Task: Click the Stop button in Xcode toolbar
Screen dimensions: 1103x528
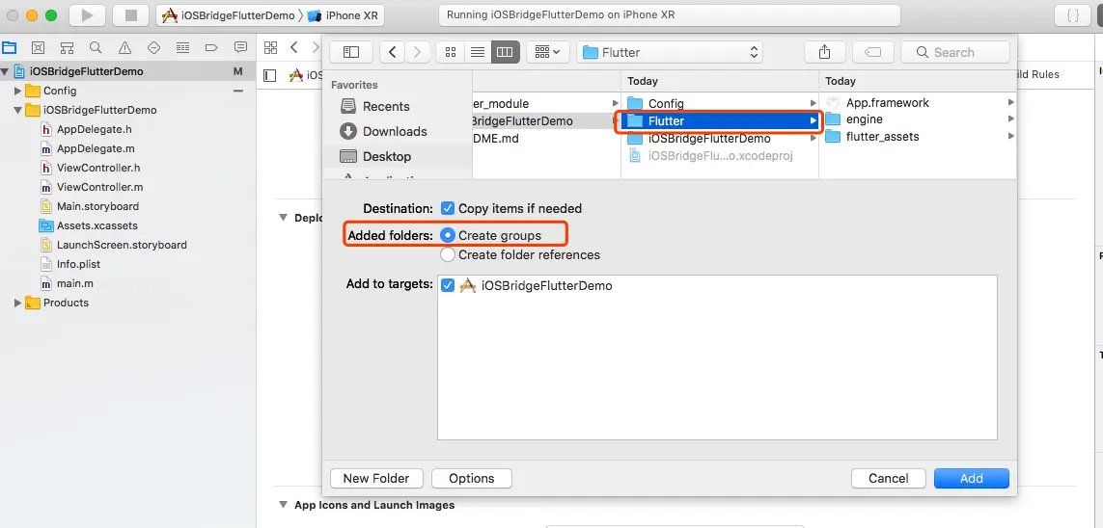Action: (131, 14)
